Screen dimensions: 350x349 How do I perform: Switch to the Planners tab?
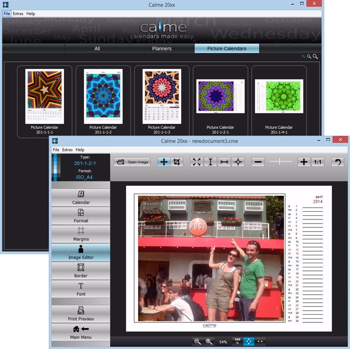click(x=162, y=48)
